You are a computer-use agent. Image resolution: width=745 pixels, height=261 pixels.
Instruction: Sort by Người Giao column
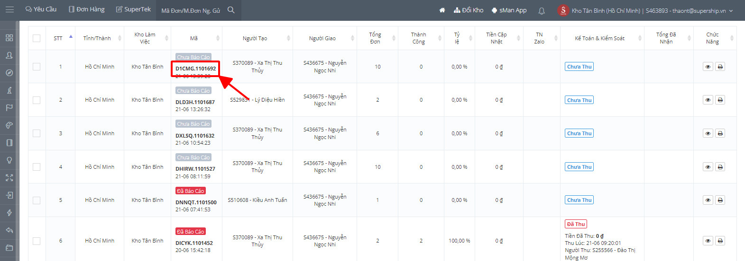pos(325,38)
